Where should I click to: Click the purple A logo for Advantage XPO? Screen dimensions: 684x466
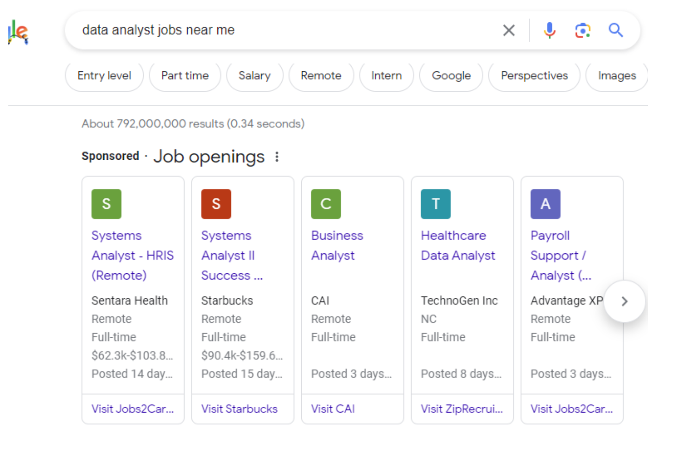click(x=545, y=204)
